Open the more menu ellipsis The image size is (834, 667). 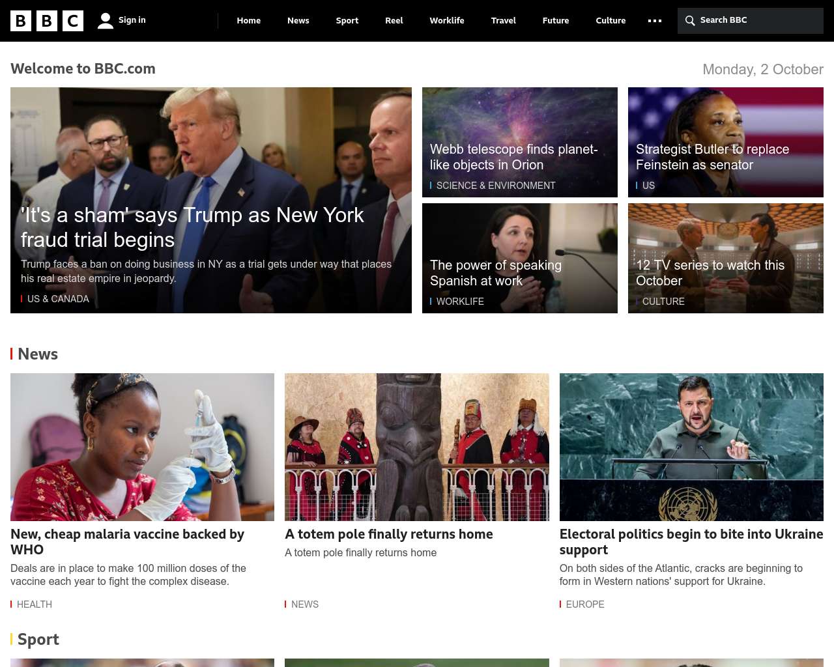(x=655, y=21)
